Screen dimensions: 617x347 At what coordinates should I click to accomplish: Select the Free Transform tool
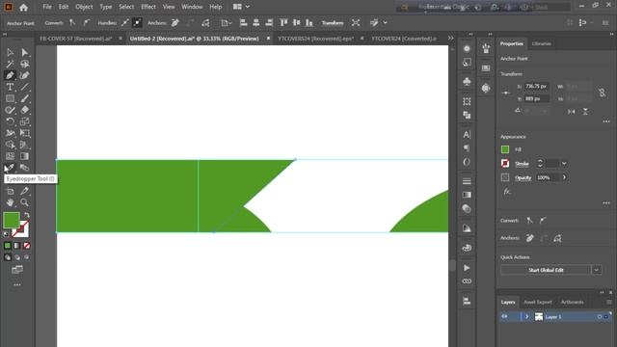(x=24, y=133)
